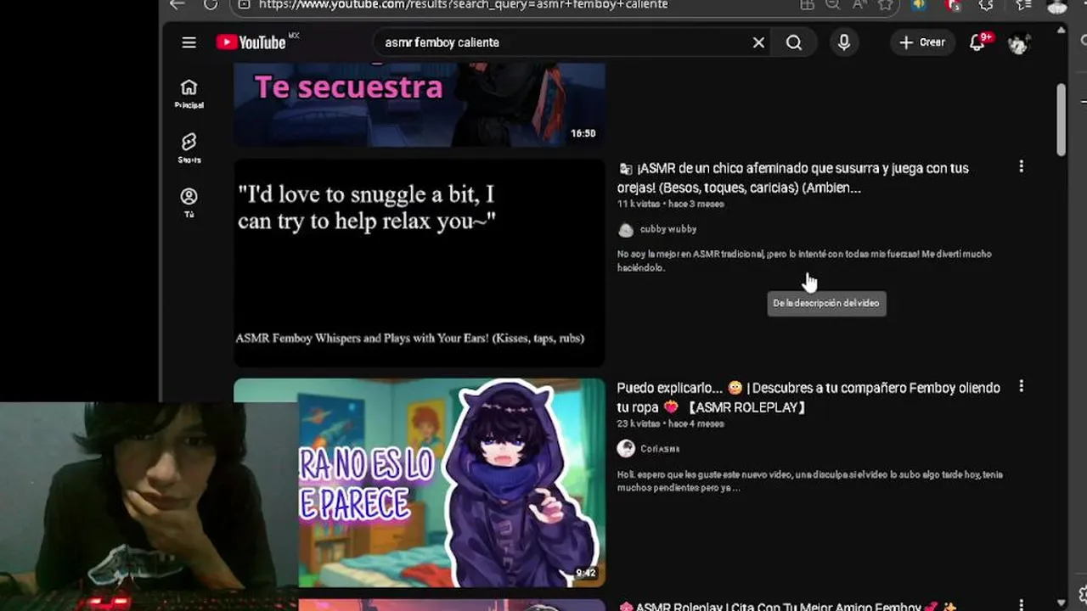
Task: Open the 'I'd love to snuggle' thumbnail
Action: coord(420,263)
